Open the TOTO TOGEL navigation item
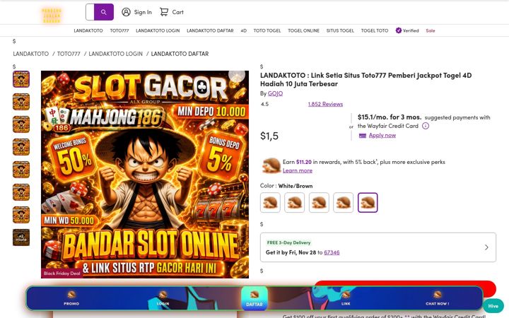Screen dimensions: 509x318 [x=267, y=30]
